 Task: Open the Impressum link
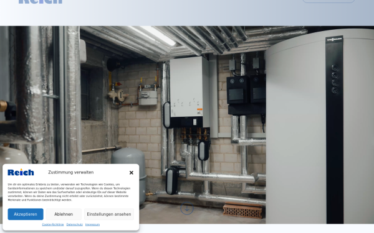pos(92,224)
